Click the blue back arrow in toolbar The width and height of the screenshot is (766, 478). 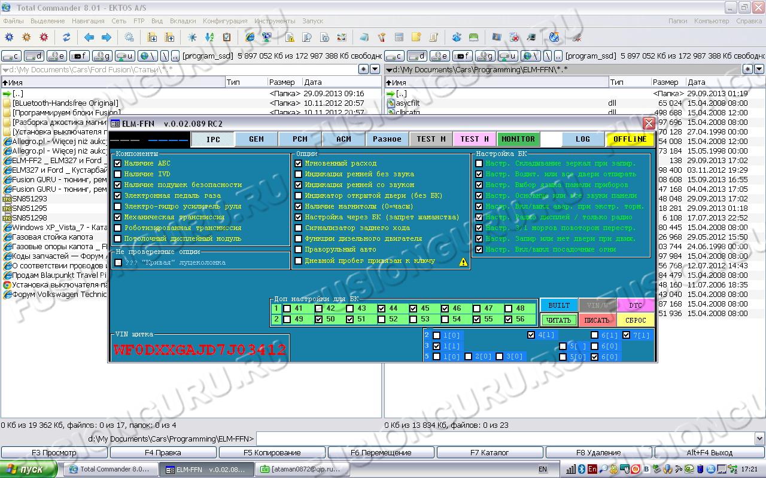pos(89,37)
